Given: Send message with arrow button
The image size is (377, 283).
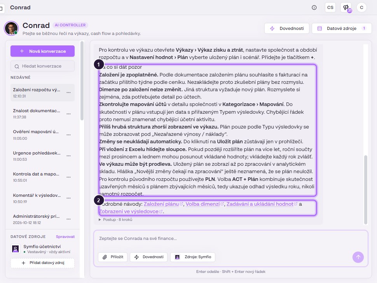Looking at the screenshot, I should click(358, 257).
